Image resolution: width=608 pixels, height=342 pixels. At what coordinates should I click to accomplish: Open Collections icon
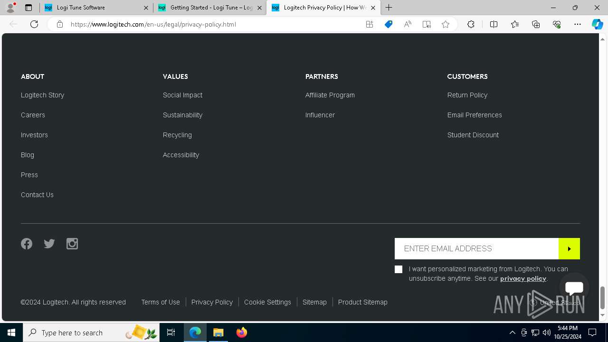point(536,24)
